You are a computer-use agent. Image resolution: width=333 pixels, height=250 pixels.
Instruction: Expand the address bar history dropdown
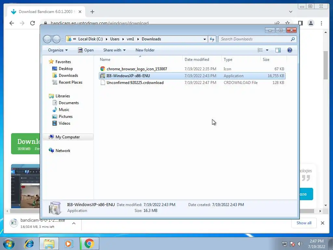tap(205, 39)
